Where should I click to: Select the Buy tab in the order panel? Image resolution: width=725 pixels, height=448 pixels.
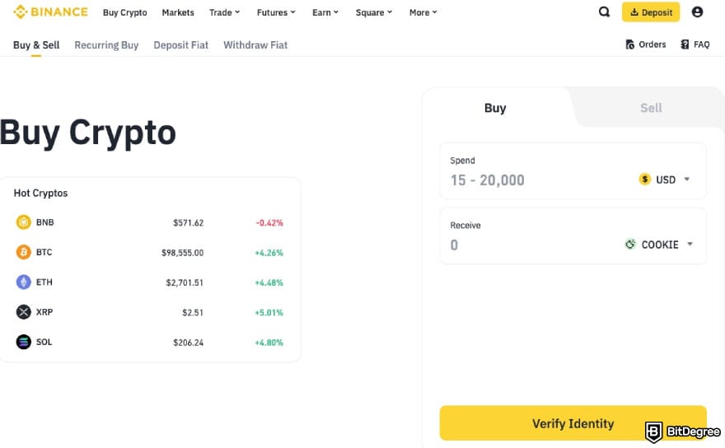pyautogui.click(x=495, y=108)
